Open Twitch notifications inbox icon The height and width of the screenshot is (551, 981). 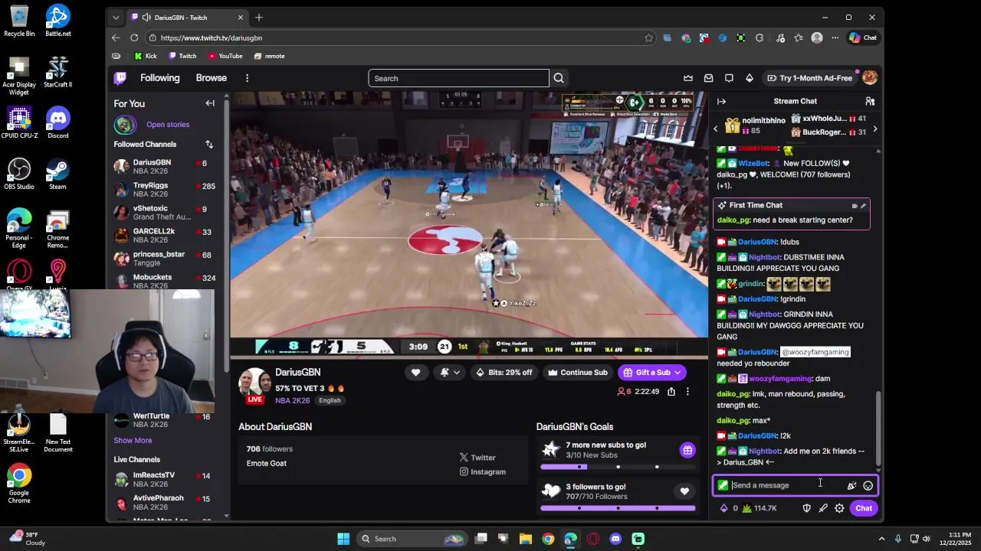pyautogui.click(x=708, y=78)
